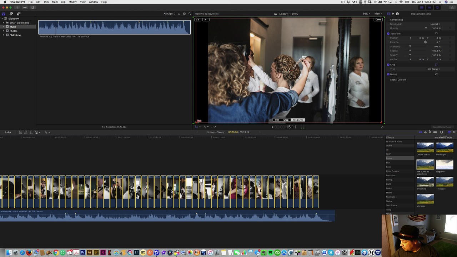The height and width of the screenshot is (257, 457).
Task: Select the Color Presets effects category
Action: (392, 171)
